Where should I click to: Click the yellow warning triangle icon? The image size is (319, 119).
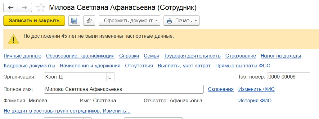point(13,39)
